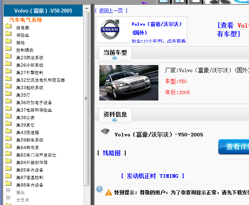Image resolution: width=249 pixels, height=205 pixels.
Task: Open the 集26冷却系统 folder icon
Action: tap(8, 63)
